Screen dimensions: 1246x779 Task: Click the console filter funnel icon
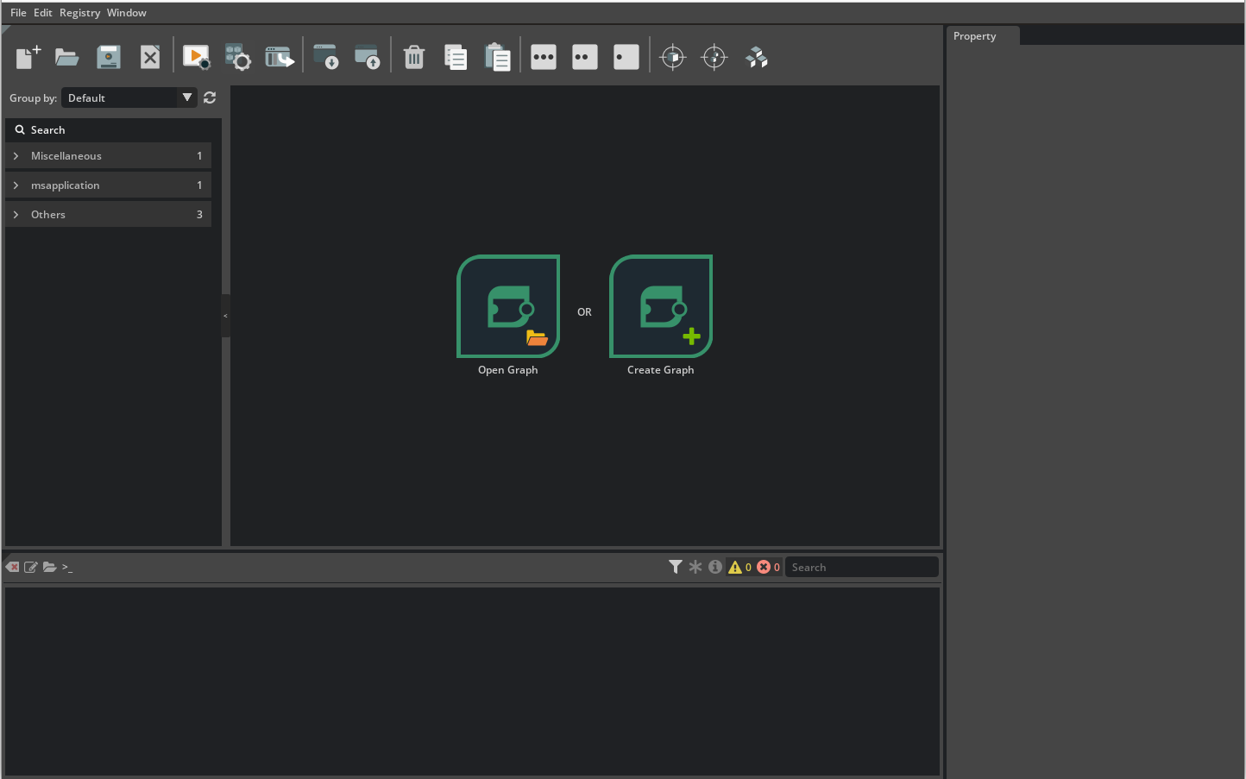coord(676,567)
